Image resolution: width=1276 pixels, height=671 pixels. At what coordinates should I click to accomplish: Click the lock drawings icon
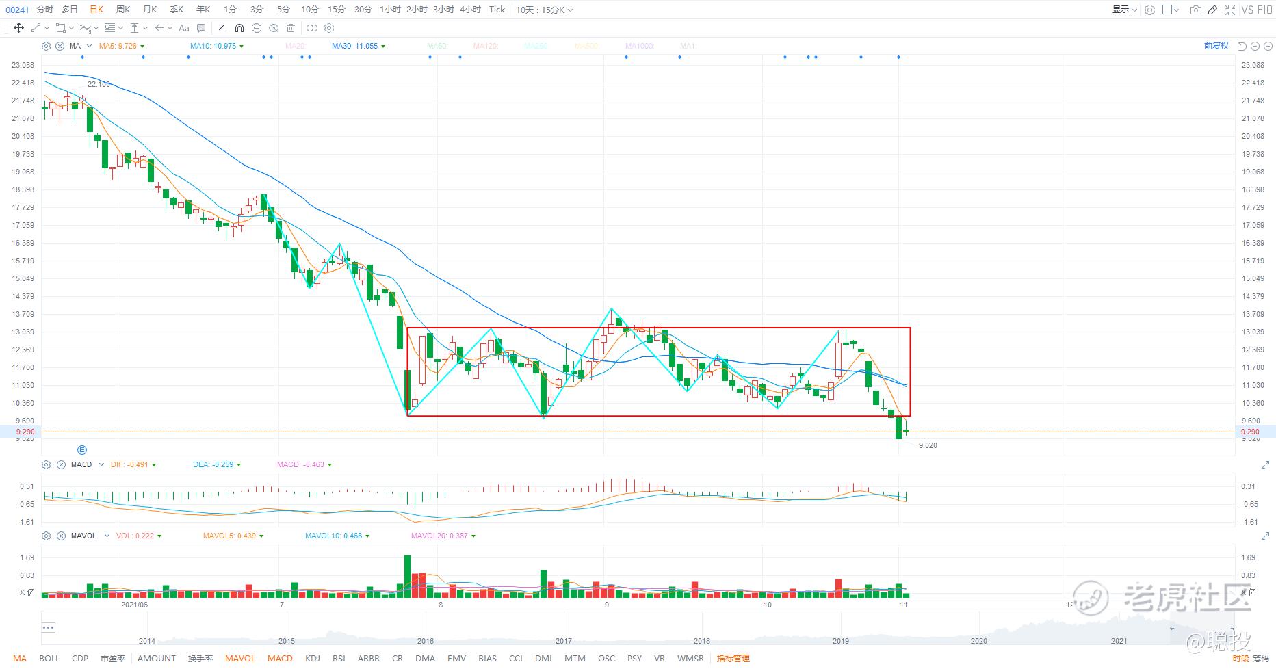257,28
